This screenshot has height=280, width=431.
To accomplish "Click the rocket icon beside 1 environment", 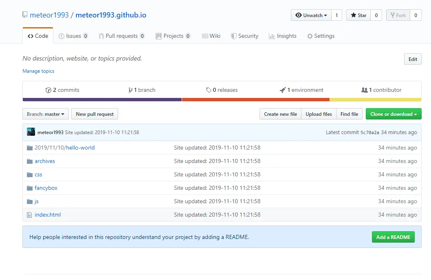I will click(283, 90).
